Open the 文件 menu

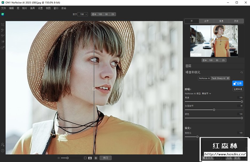pyautogui.click(x=3, y=8)
